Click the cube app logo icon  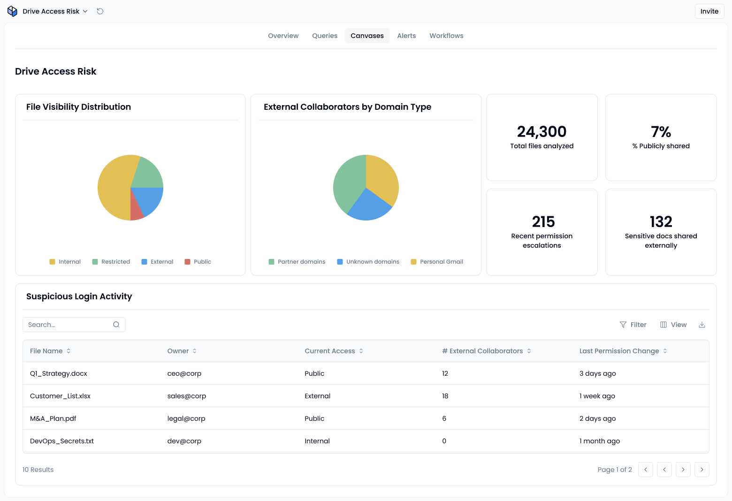(12, 11)
